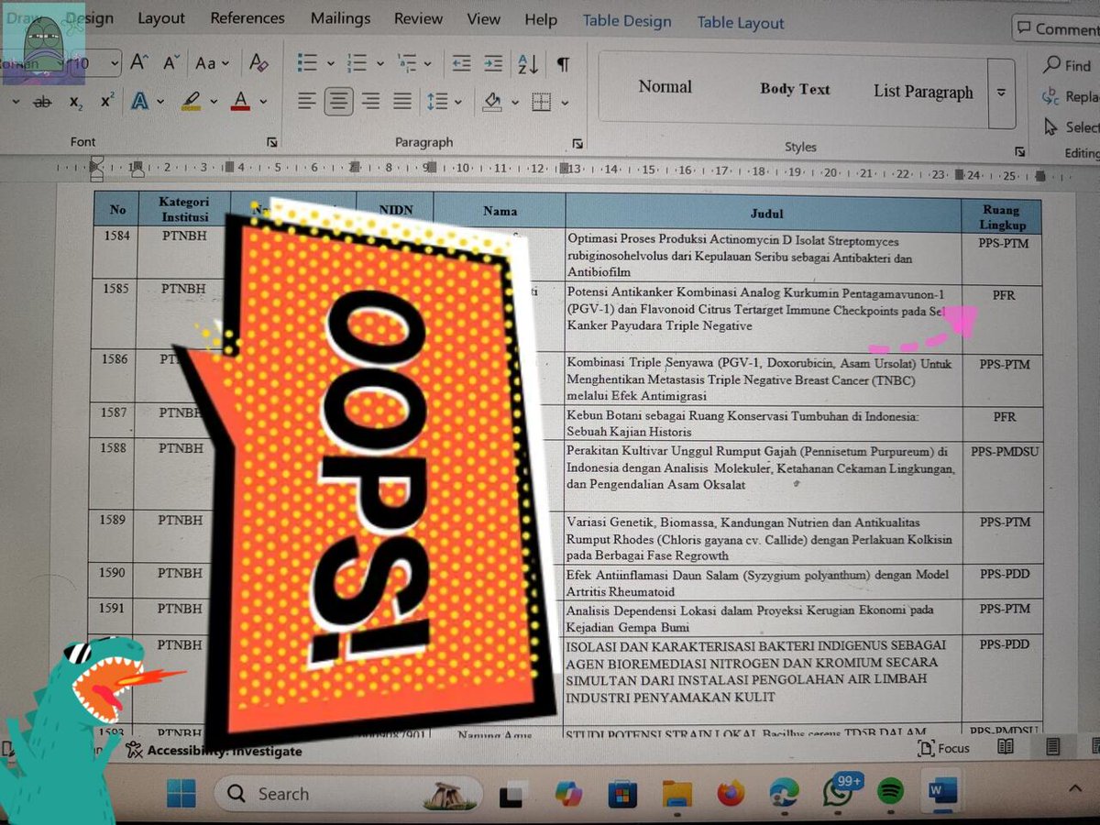Open the References tab
Image resolution: width=1100 pixels, height=825 pixels.
point(247,18)
